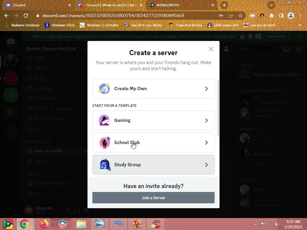The image size is (307, 230).
Task: Show more bookmarks overflow chevron
Action: pyautogui.click(x=300, y=25)
